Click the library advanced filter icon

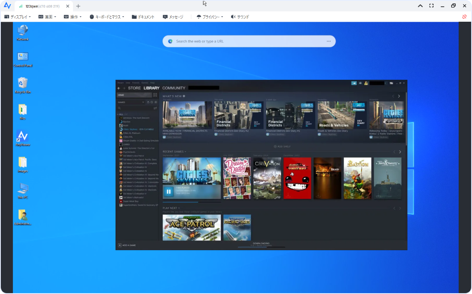pos(155,108)
